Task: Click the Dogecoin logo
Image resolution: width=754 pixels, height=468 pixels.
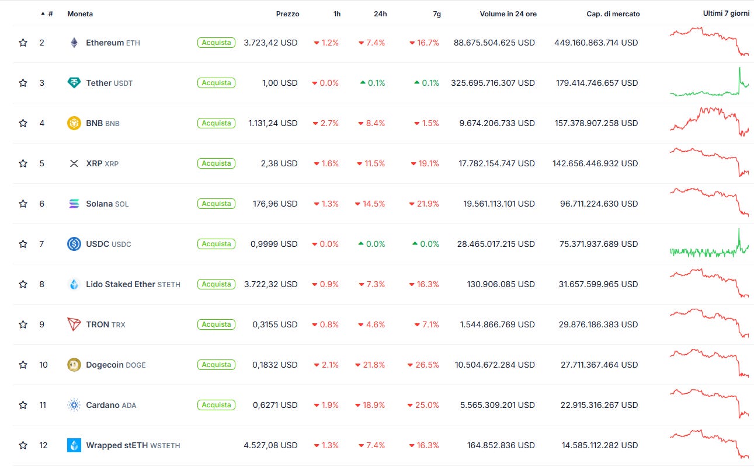Action: tap(74, 365)
